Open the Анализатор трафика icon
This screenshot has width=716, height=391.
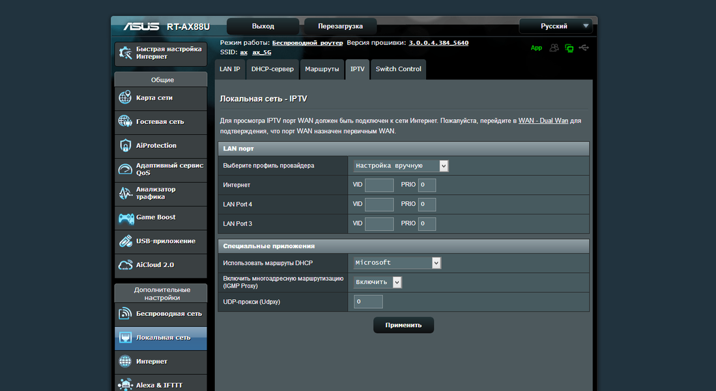126,193
